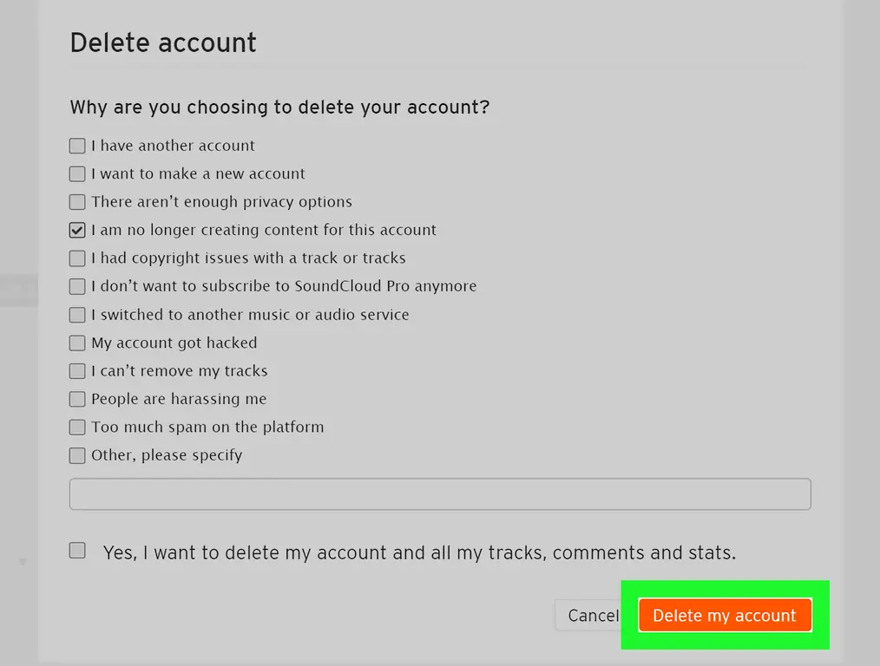The image size is (880, 666).
Task: Tick 'I can't remove my tracks' box
Action: (77, 370)
